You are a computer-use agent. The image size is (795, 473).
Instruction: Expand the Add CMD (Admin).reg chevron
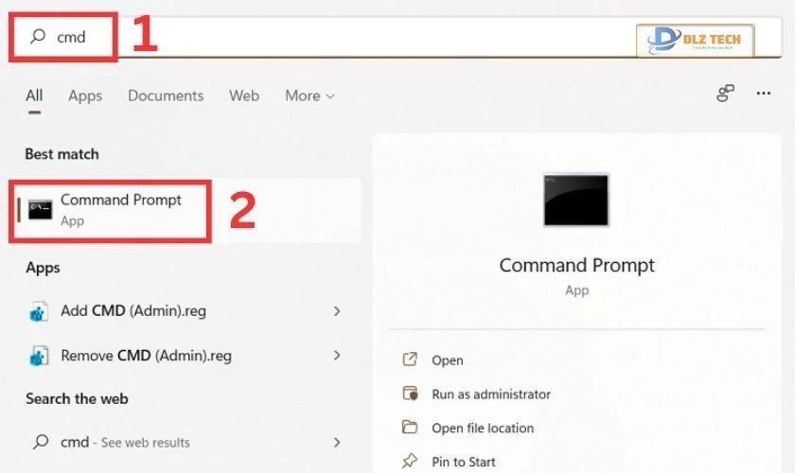click(337, 311)
